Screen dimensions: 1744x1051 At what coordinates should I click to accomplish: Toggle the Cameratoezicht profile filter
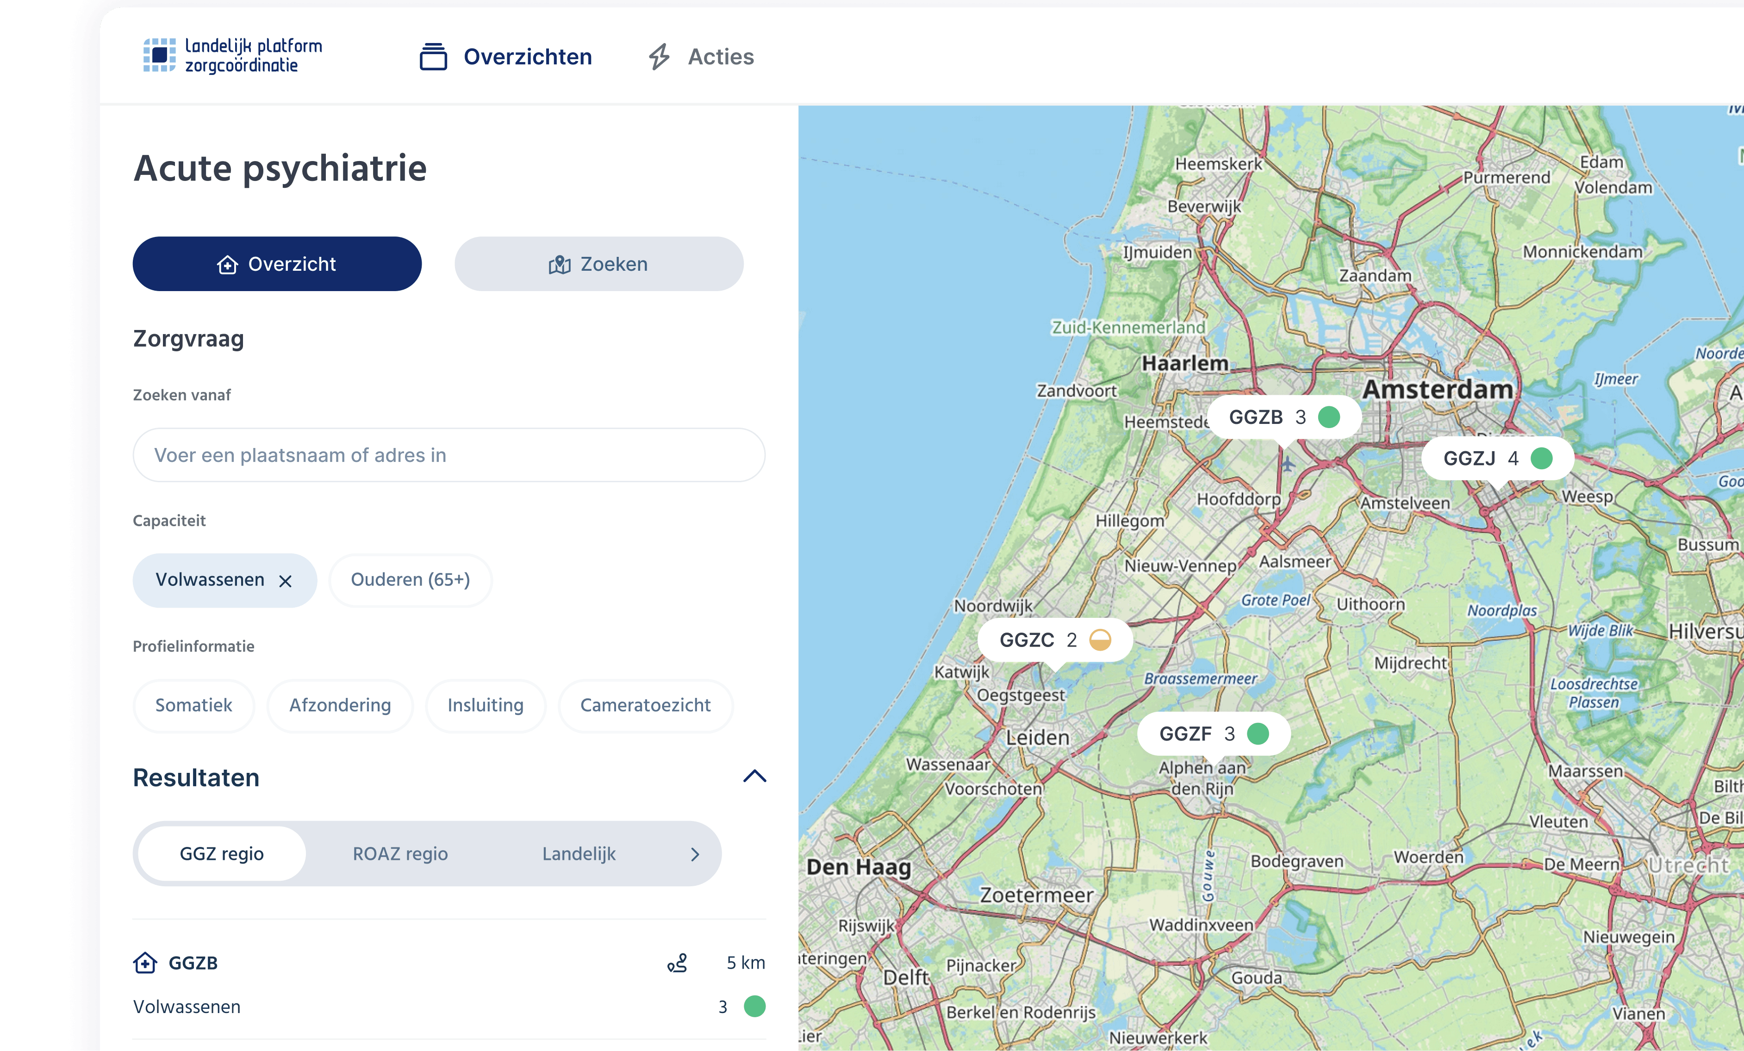[646, 706]
